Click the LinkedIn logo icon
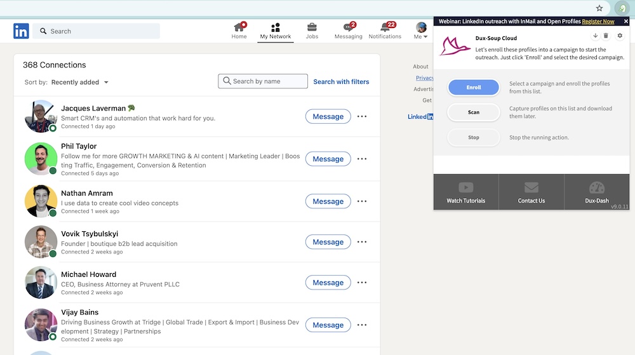This screenshot has width=635, height=355. 21,31
